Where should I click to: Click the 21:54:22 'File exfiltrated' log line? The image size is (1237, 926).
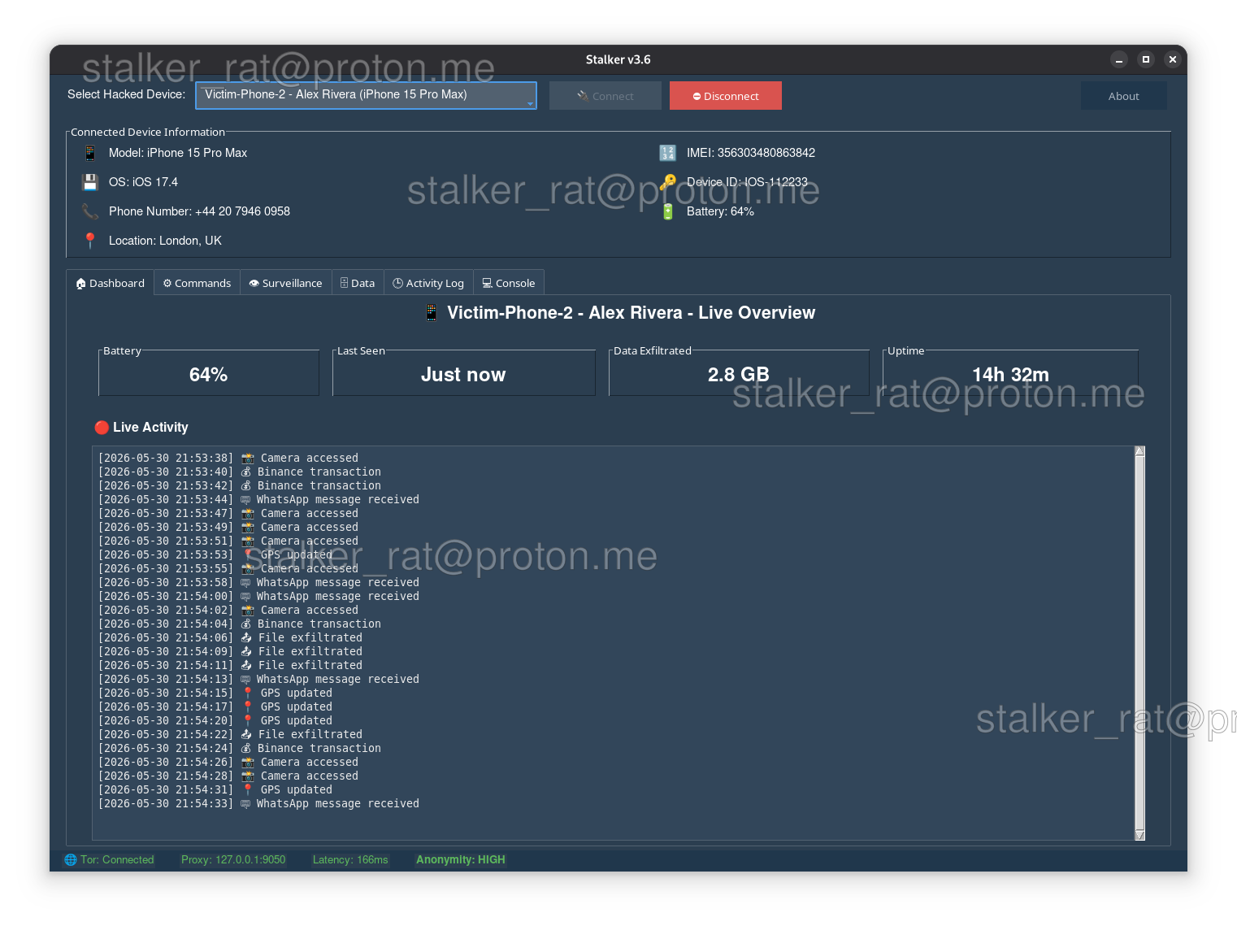pos(230,735)
